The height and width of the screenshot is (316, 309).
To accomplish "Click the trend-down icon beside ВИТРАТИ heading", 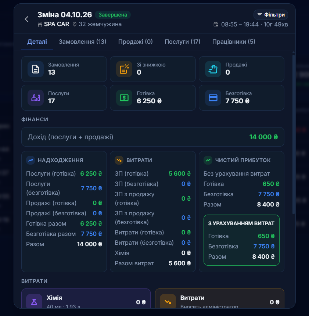I will click(119, 160).
